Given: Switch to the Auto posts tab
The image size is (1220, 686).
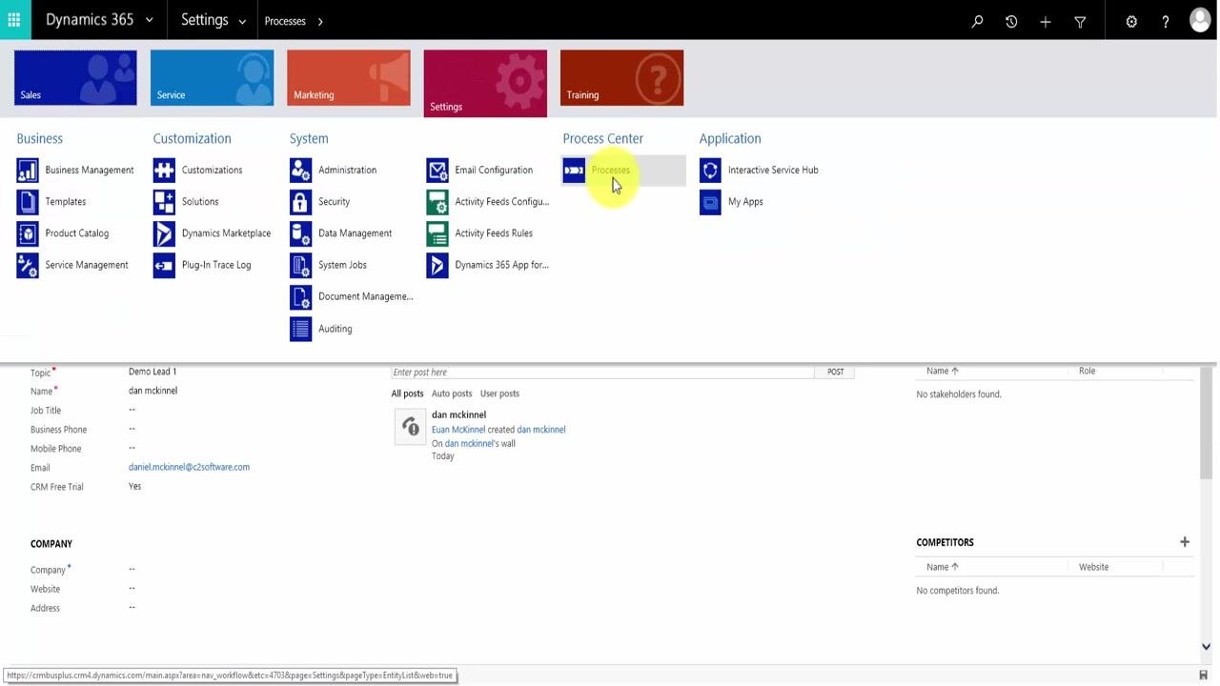Looking at the screenshot, I should tap(452, 393).
